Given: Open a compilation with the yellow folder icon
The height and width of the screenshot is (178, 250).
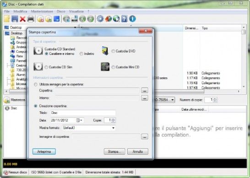Looking at the screenshot, I should click(7, 19).
